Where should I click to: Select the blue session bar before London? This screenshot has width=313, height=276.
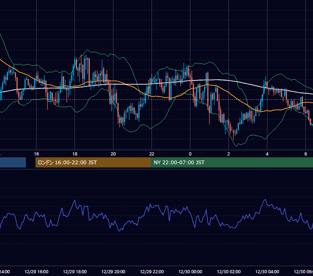[x=13, y=162]
